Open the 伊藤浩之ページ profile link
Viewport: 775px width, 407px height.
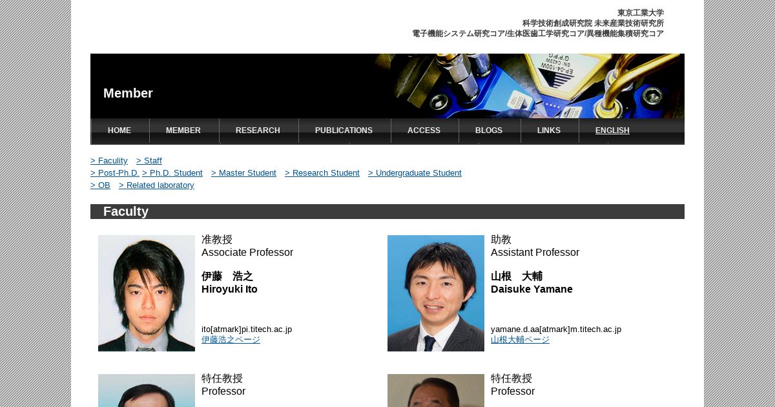tap(231, 340)
